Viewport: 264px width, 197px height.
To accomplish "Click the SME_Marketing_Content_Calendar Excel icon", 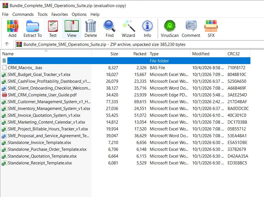I will tap(4, 122).
